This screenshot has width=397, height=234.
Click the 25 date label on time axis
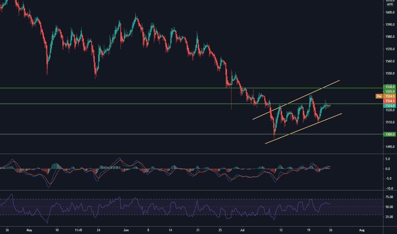[x=220, y=230]
